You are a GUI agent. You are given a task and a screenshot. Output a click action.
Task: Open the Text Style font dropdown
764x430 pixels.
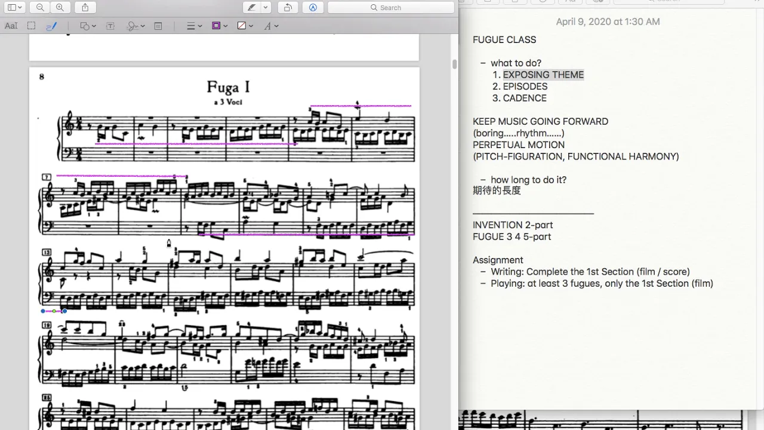click(271, 26)
